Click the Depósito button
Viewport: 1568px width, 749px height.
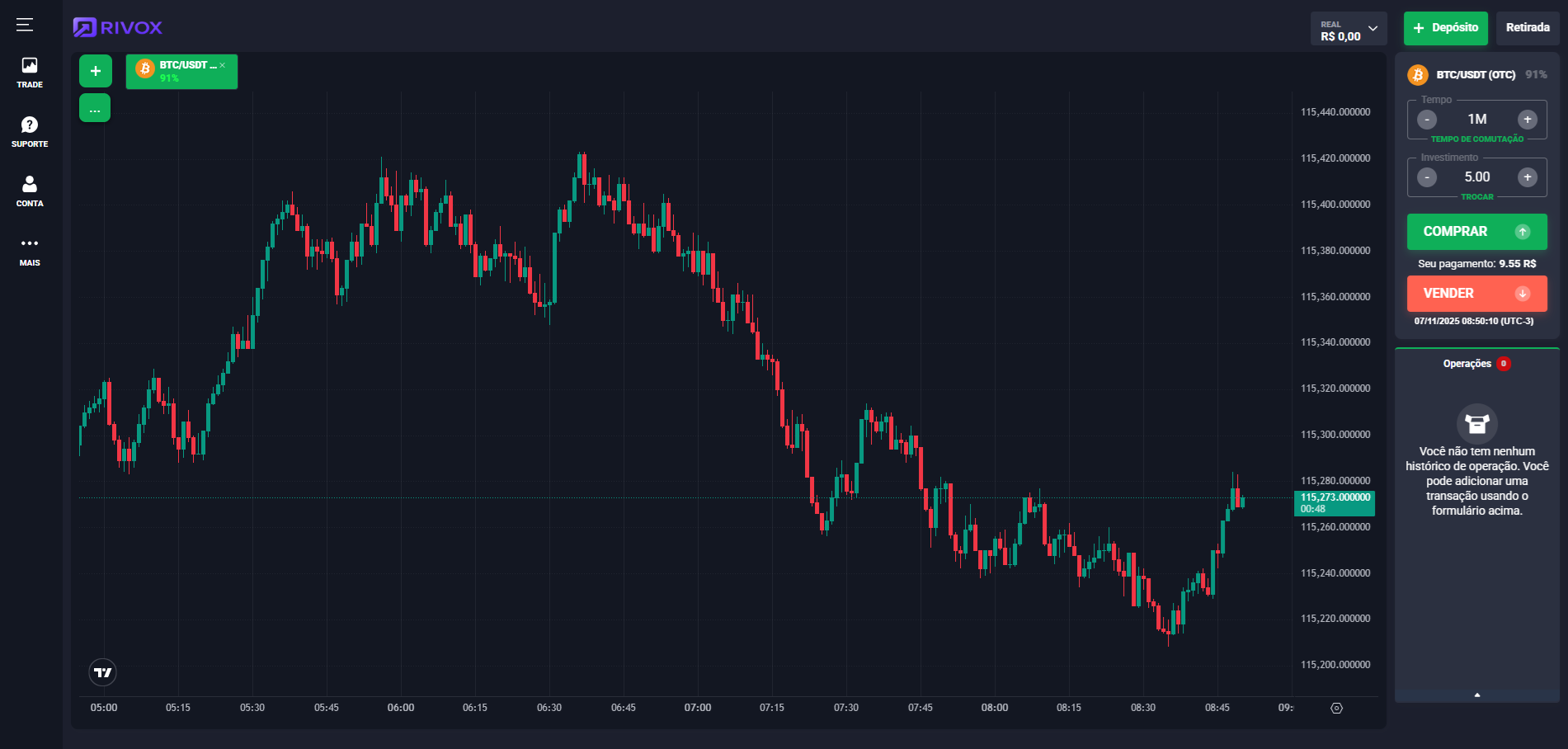(1445, 28)
